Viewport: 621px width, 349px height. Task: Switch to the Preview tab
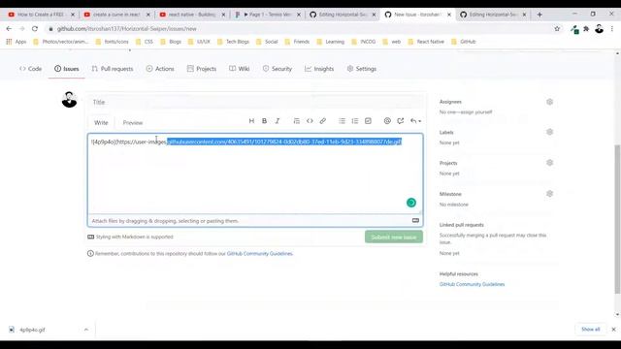(133, 123)
